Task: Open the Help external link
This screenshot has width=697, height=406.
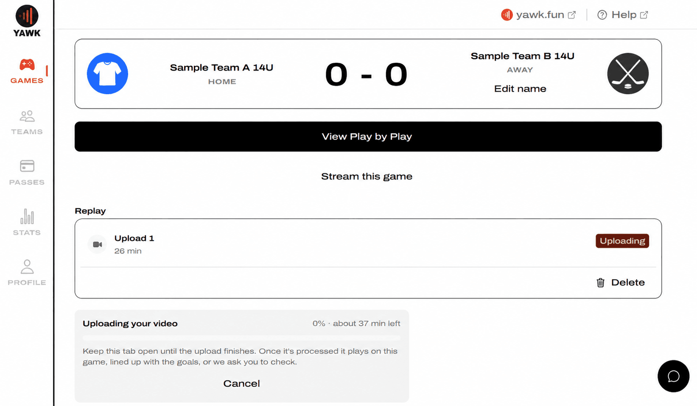Action: pos(623,15)
